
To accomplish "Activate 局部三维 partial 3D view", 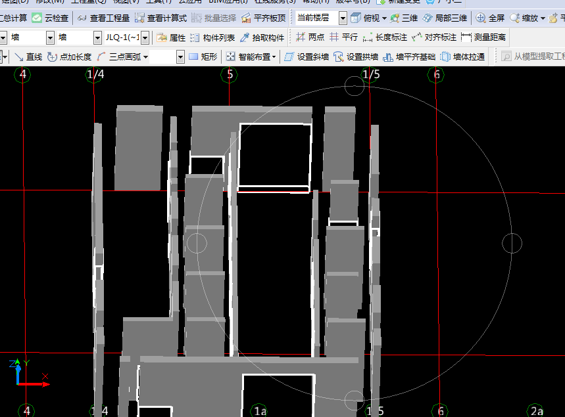I will pos(445,18).
